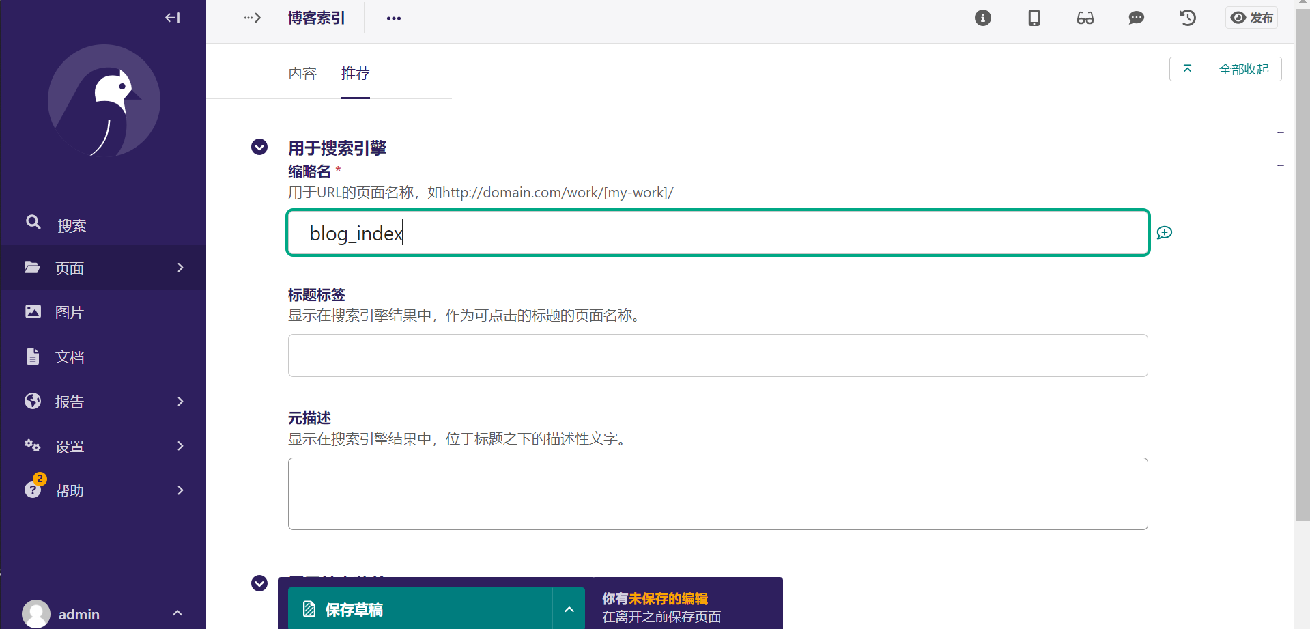Open the three-dots page actions menu
Screen dimensions: 1310x629
click(x=394, y=18)
